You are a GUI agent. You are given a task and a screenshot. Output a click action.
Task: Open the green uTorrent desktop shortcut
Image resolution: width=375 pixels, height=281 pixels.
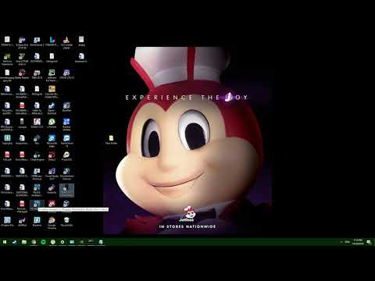[x=52, y=123]
